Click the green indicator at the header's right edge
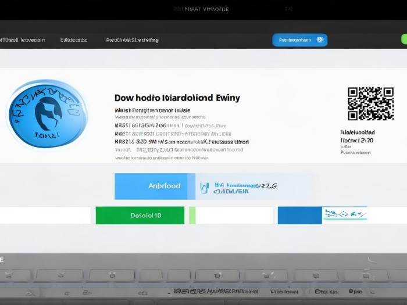407x305 pixels. (404, 40)
